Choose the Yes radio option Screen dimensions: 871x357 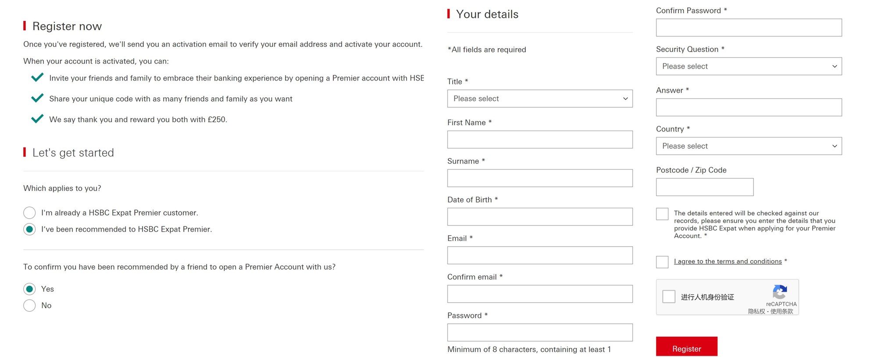(x=29, y=289)
